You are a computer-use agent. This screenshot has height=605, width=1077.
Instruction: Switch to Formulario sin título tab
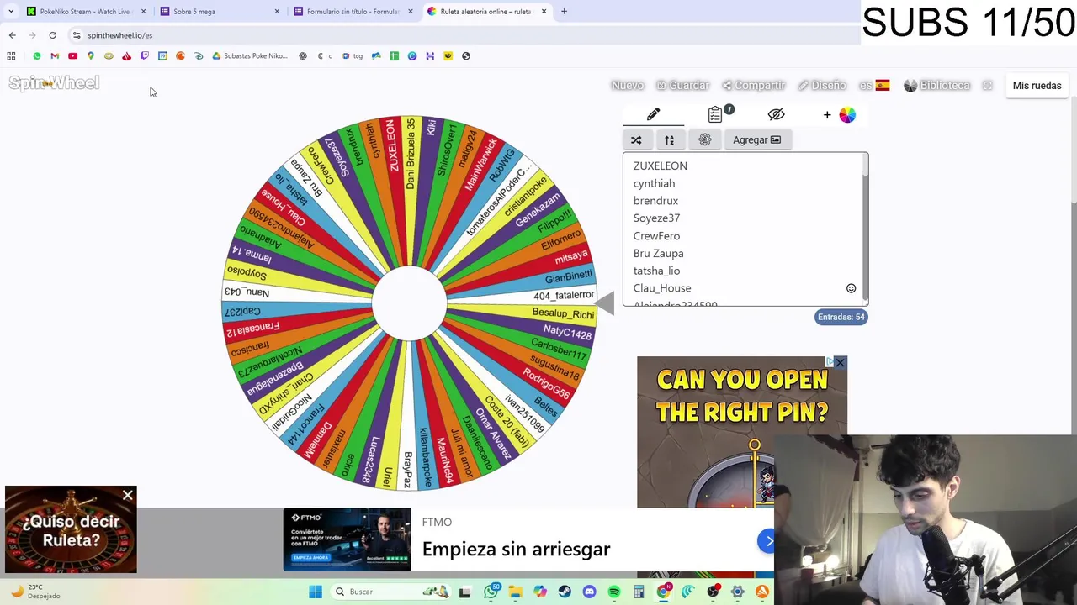point(353,12)
